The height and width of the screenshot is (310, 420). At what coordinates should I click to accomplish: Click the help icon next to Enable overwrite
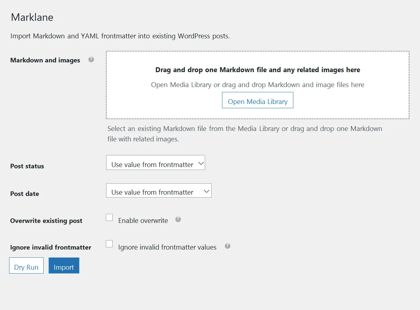(x=178, y=219)
